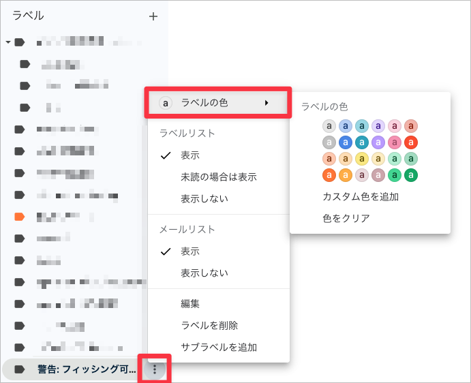Screen dimensions: 471x383
Task: Choose the solid blue 'a' color swatch
Action: pyautogui.click(x=345, y=142)
